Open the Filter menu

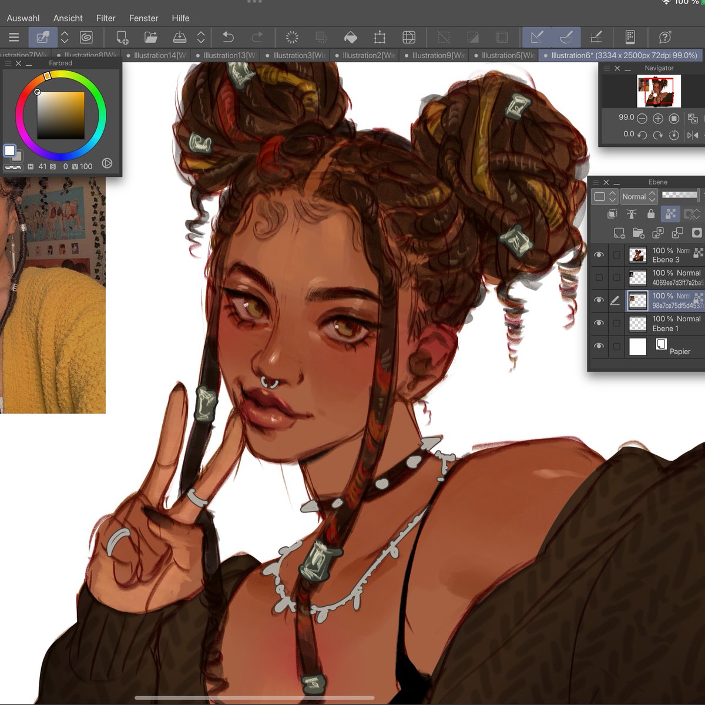pos(106,18)
